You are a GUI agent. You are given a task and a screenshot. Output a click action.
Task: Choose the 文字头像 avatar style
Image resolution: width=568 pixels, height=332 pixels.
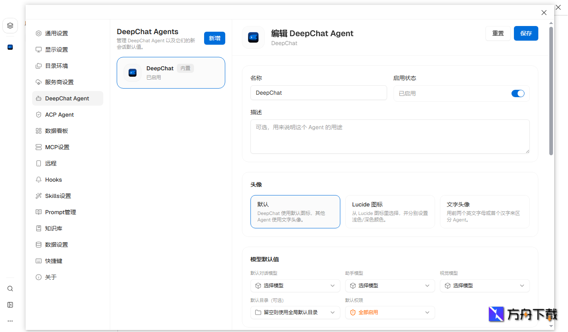pyautogui.click(x=484, y=211)
